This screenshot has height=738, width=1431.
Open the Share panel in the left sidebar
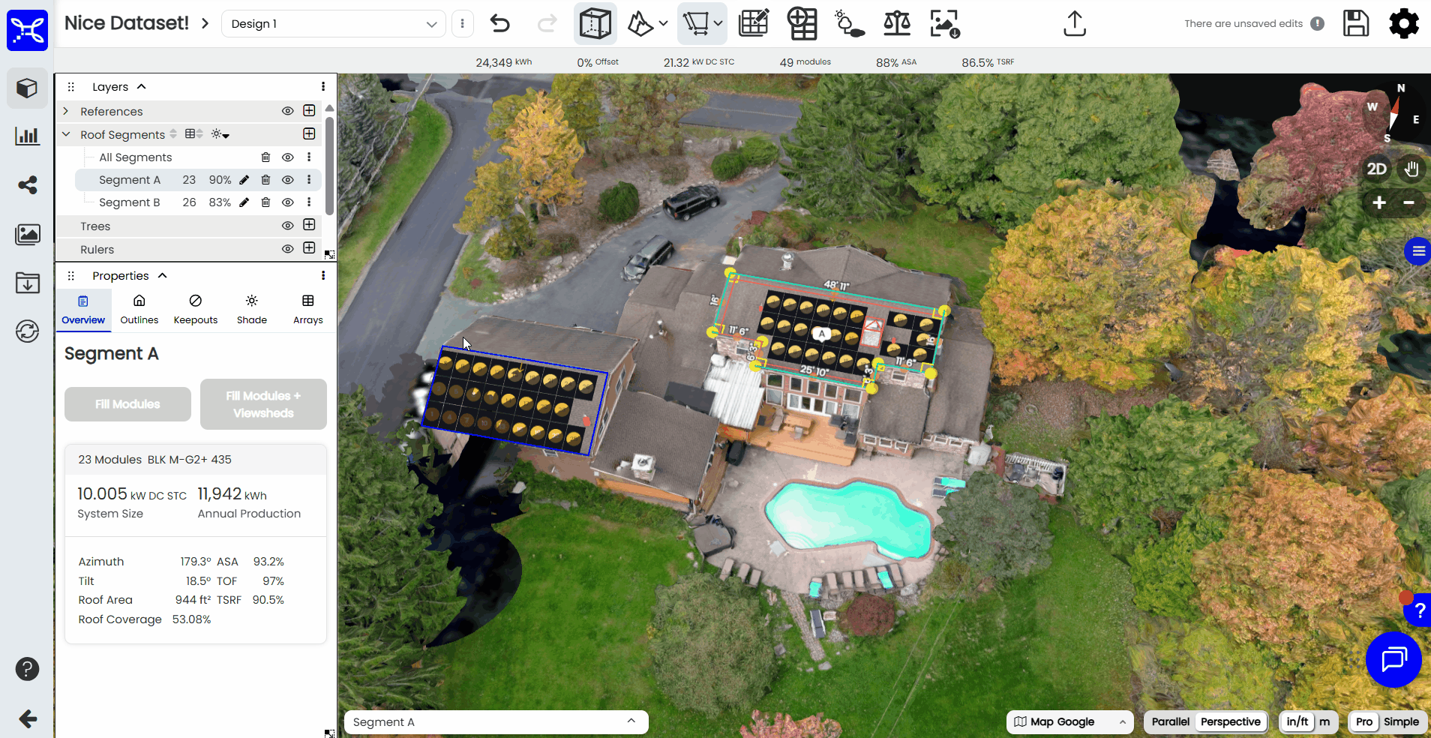point(27,185)
